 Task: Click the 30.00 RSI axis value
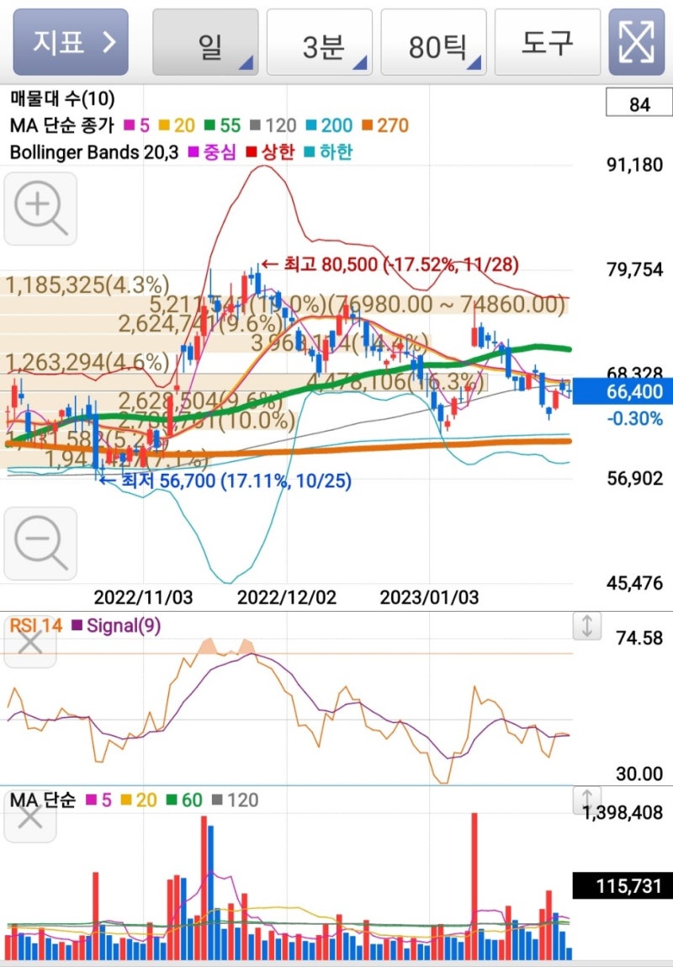tap(639, 773)
